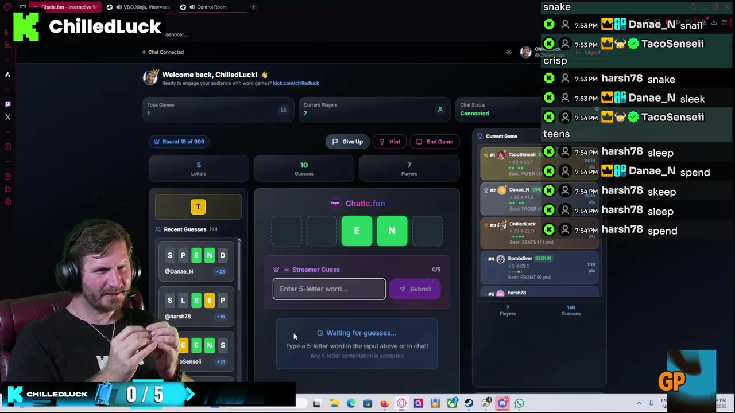Click the Recent Guesses scroll up arrow
The image size is (735, 413).
[239, 240]
